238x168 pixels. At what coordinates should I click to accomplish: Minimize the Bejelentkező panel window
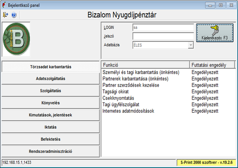point(210,5)
